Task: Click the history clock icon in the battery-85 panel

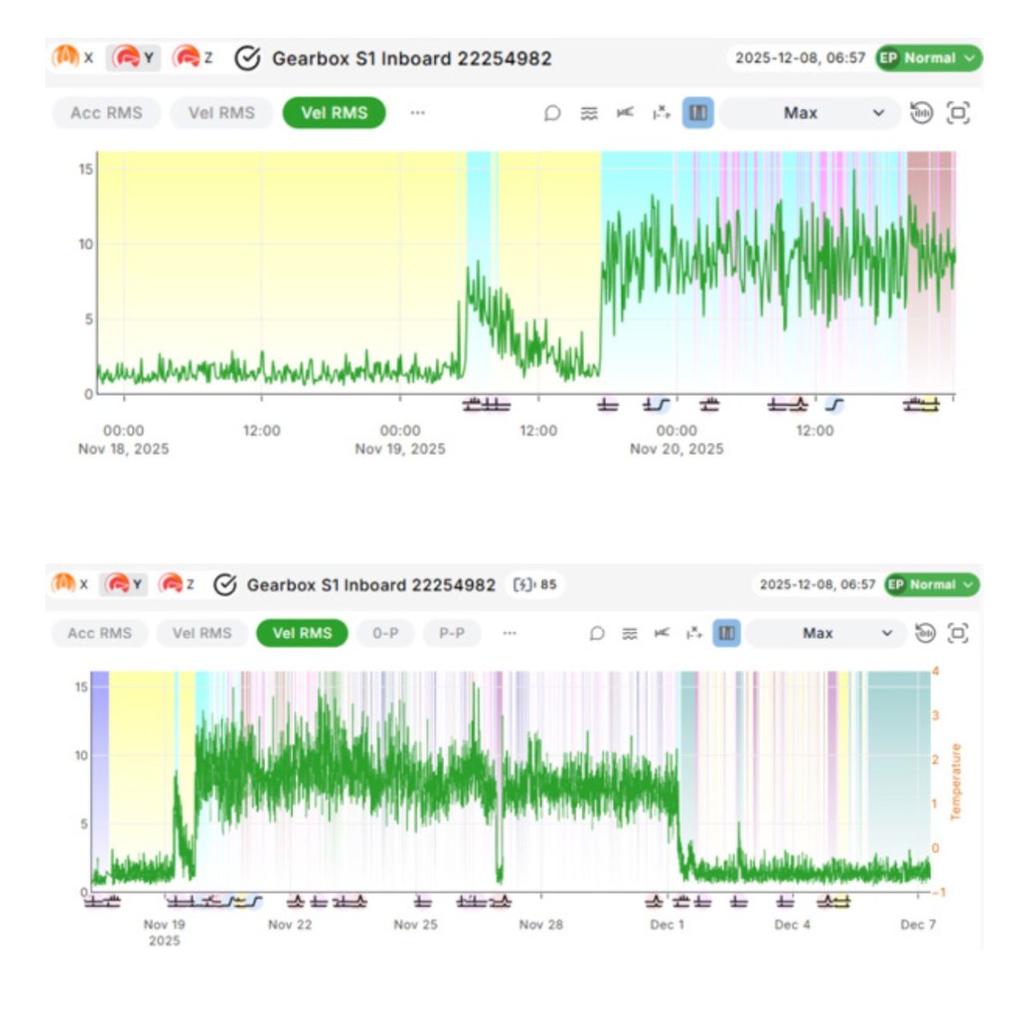Action: (x=925, y=633)
